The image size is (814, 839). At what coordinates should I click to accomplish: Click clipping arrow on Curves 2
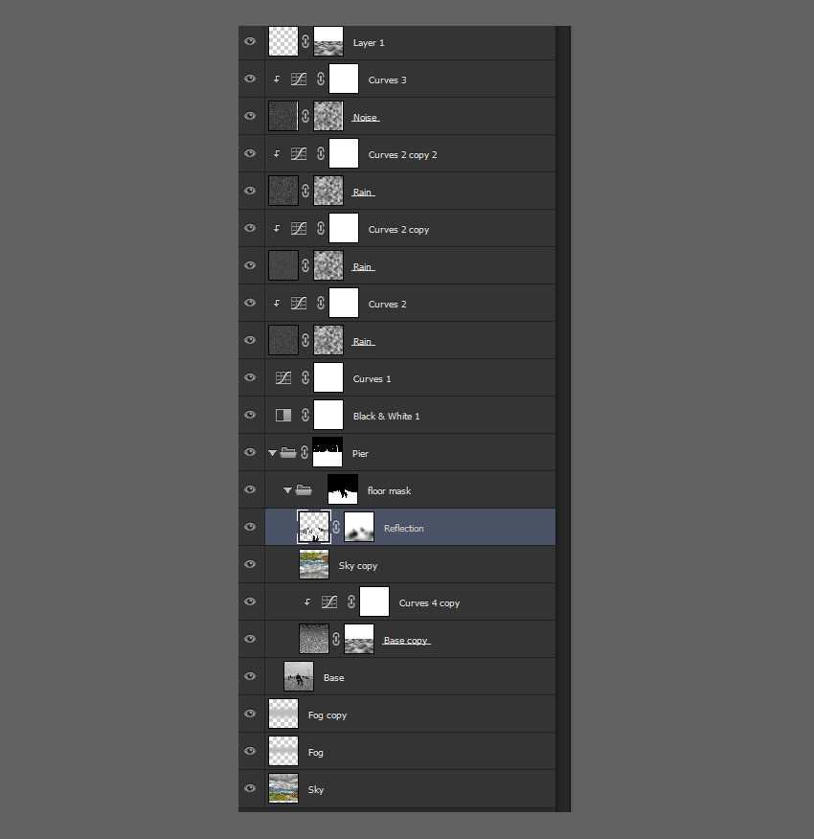[277, 304]
